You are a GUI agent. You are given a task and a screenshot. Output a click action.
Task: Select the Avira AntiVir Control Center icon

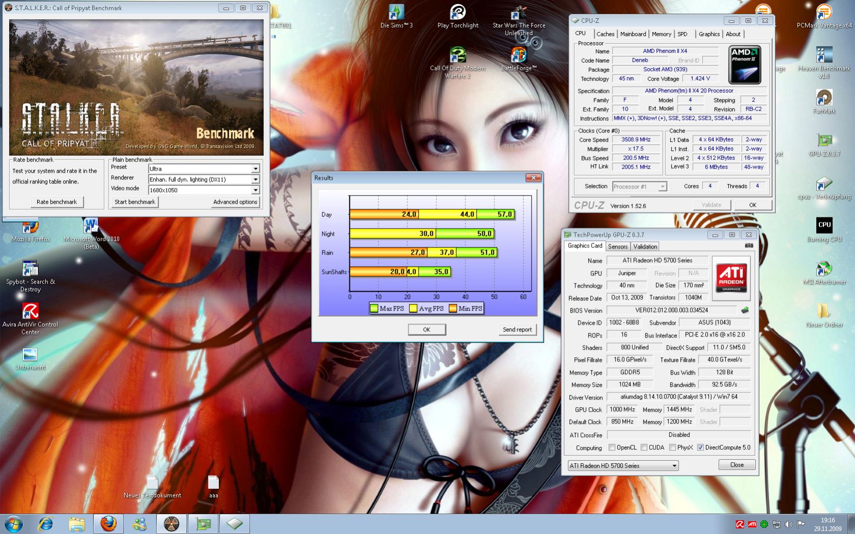coord(31,319)
